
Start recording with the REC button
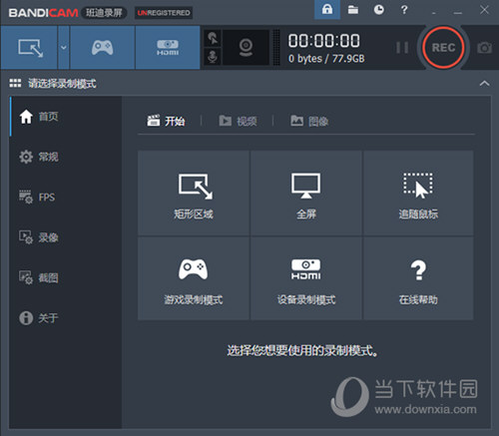443,48
